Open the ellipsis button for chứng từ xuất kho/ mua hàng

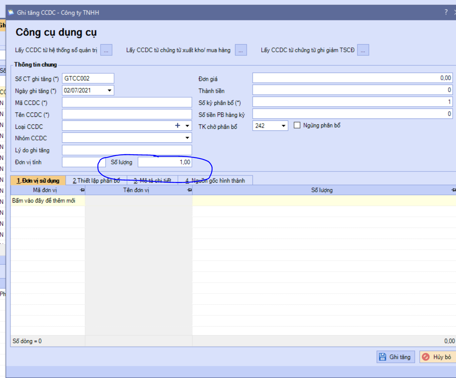tap(241, 50)
